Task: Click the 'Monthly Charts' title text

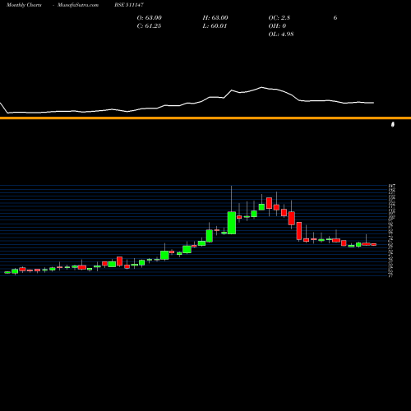Action: coord(24,5)
